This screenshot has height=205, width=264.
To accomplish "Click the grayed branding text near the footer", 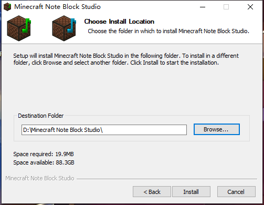I will (40, 178).
